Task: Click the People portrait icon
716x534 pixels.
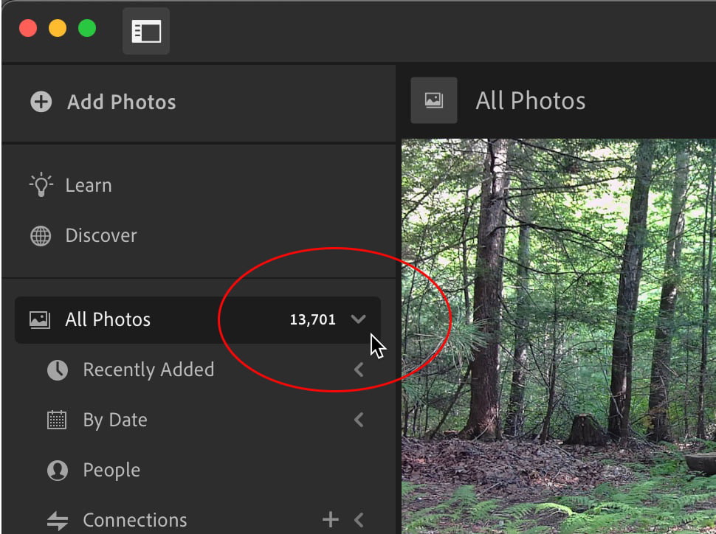Action: click(x=58, y=470)
